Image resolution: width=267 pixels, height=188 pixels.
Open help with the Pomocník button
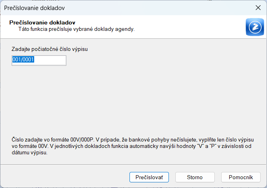240,177
